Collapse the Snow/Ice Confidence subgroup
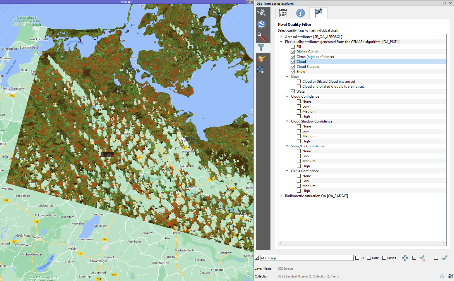 [287, 146]
